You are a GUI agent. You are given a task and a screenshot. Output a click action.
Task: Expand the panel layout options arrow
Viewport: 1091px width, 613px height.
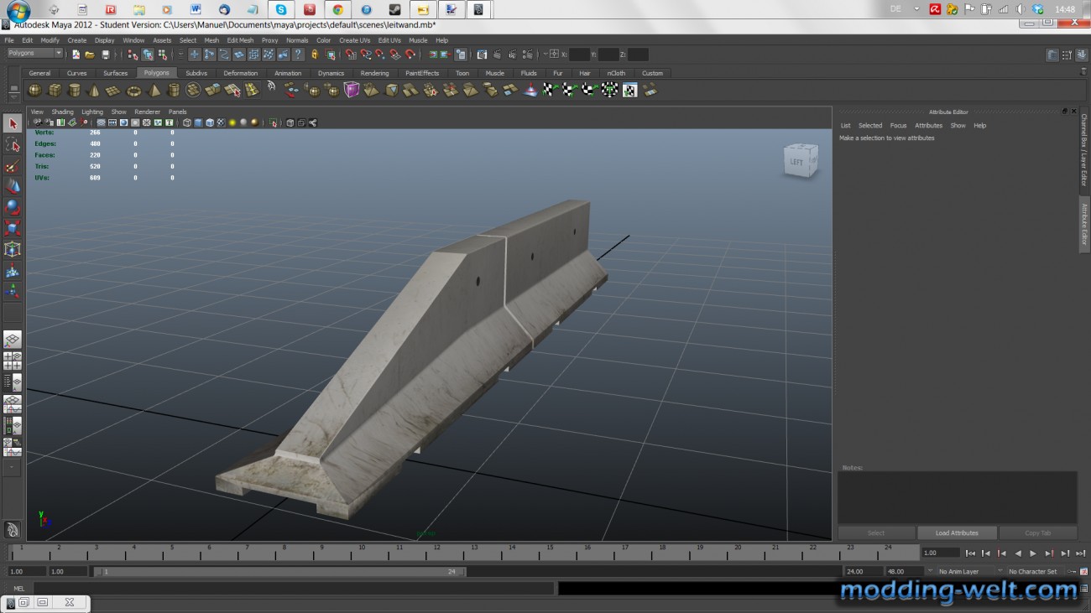tap(13, 466)
